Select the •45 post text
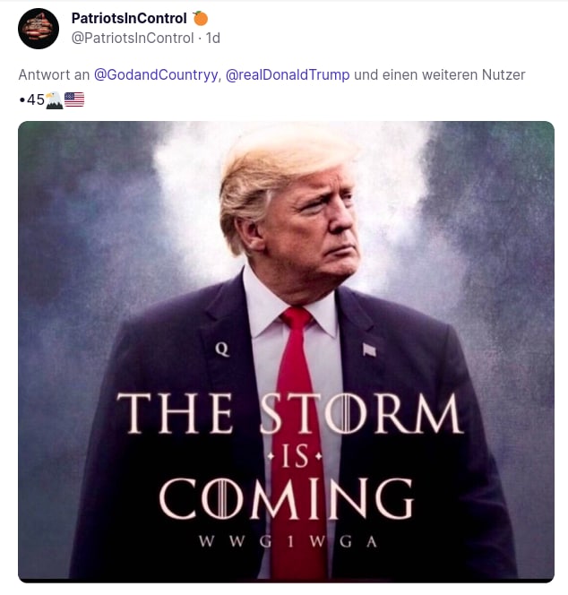The height and width of the screenshot is (595, 568). click(x=32, y=100)
